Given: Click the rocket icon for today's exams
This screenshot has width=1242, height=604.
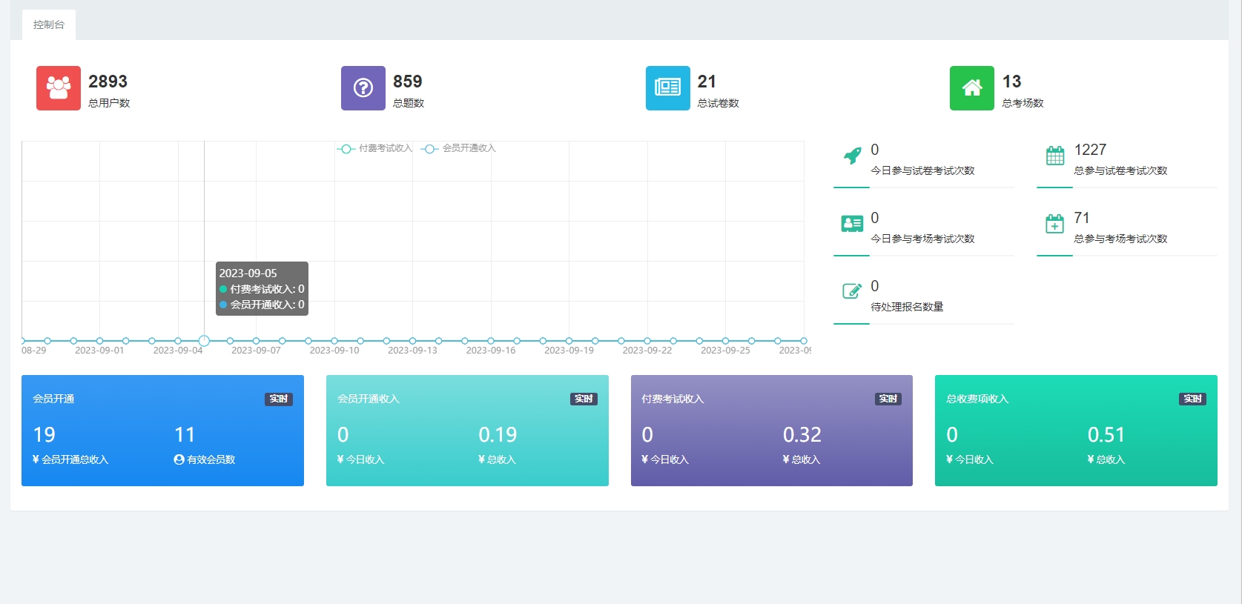Looking at the screenshot, I should point(852,156).
